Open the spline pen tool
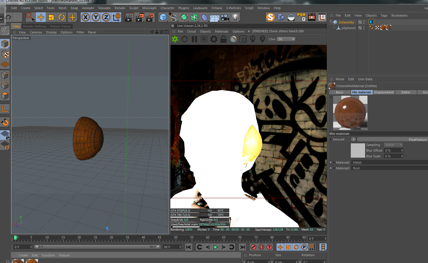The height and width of the screenshot is (263, 428). [x=173, y=17]
